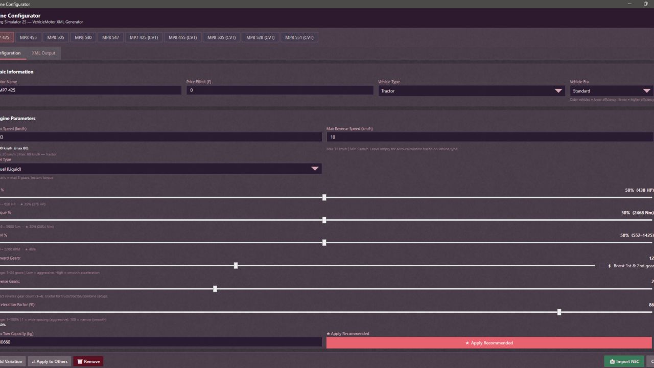Open the MP8 528 (CVT) tab
654x368 pixels.
261,37
